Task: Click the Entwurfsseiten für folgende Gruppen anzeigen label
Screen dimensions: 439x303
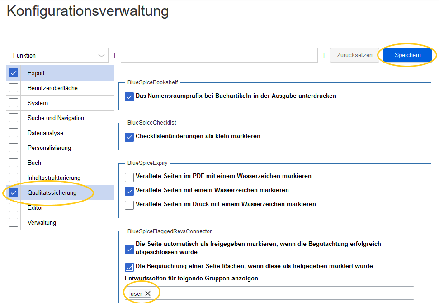Action: (x=191, y=278)
